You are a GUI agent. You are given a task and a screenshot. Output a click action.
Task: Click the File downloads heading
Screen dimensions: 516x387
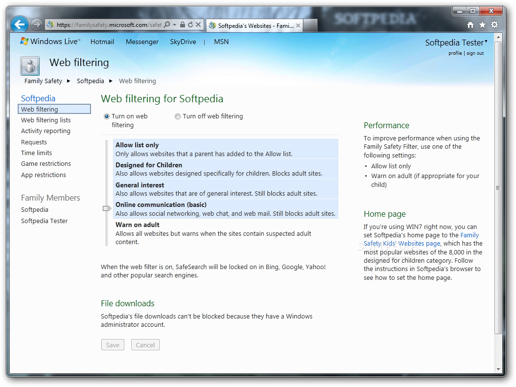coord(128,303)
